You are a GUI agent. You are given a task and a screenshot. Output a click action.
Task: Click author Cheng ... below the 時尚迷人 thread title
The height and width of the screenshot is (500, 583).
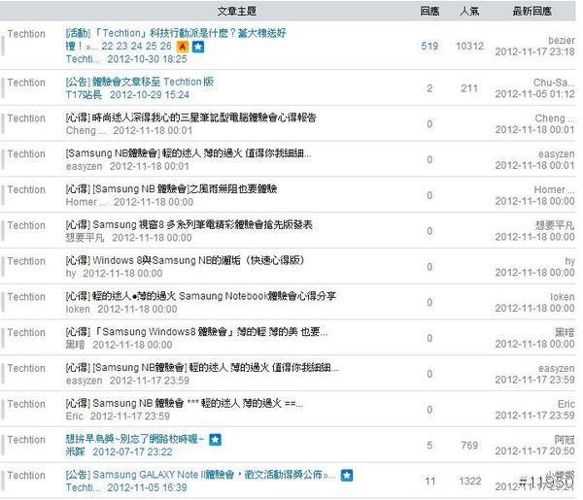pos(86,130)
